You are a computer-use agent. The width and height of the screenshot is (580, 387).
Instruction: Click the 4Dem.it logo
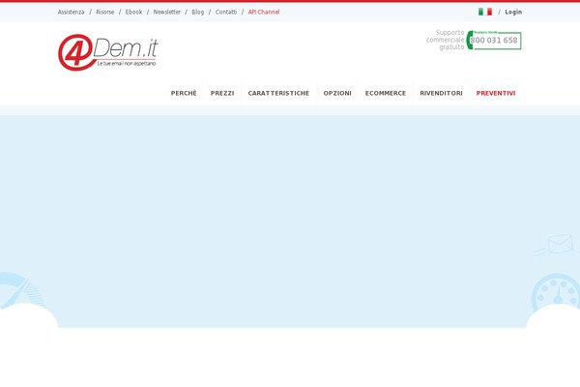pyautogui.click(x=108, y=52)
